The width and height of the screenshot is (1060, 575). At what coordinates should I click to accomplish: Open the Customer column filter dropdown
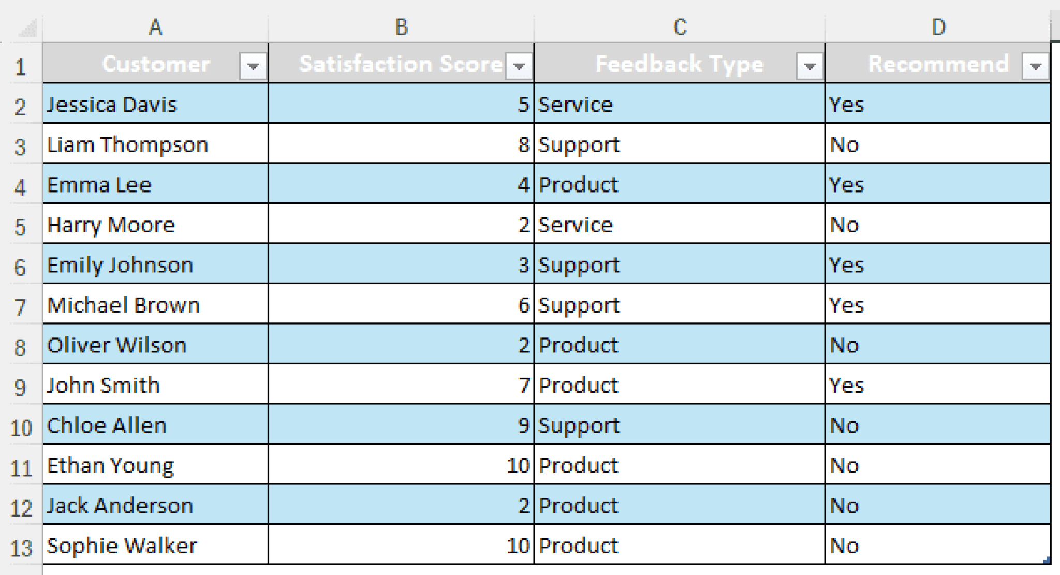pos(253,65)
